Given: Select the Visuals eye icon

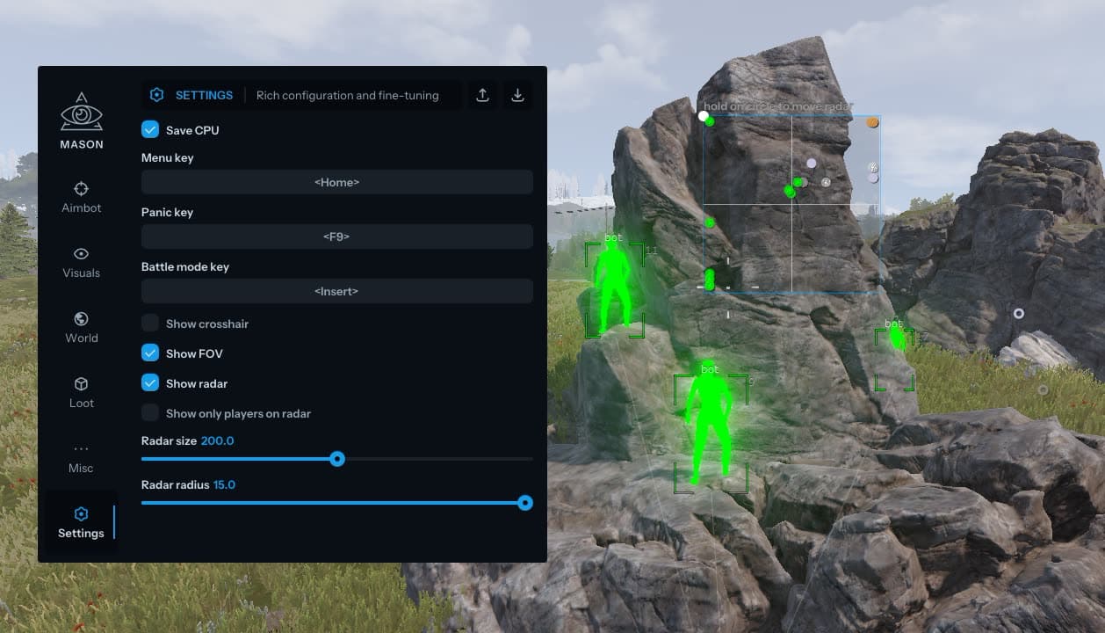Looking at the screenshot, I should coord(81,254).
